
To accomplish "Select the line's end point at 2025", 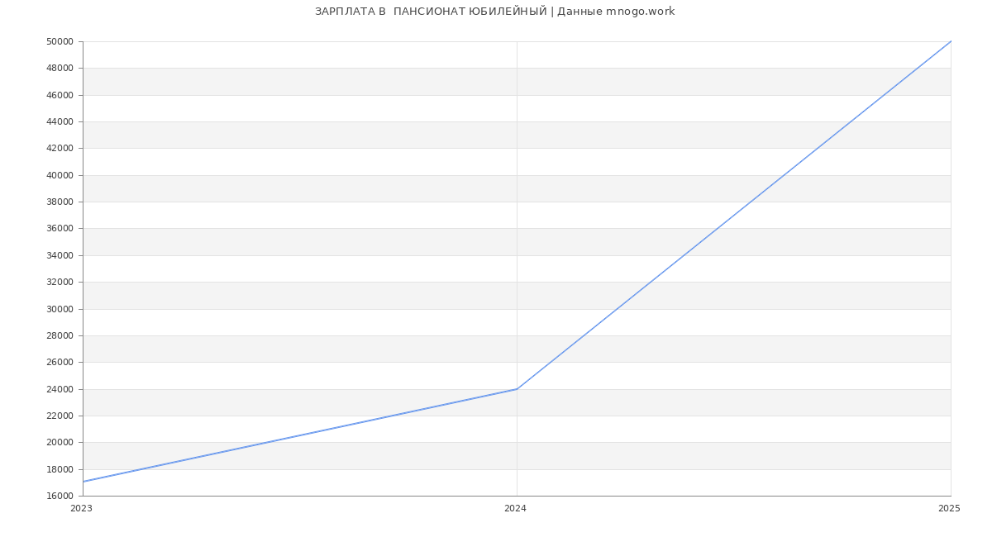I will 951,41.
